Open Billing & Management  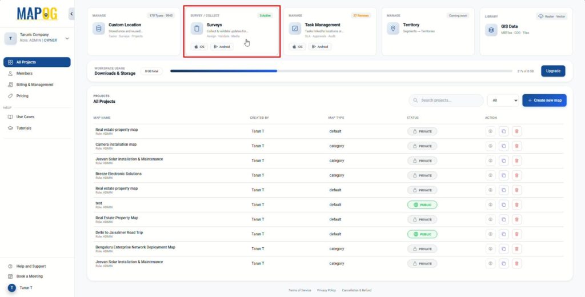click(35, 85)
